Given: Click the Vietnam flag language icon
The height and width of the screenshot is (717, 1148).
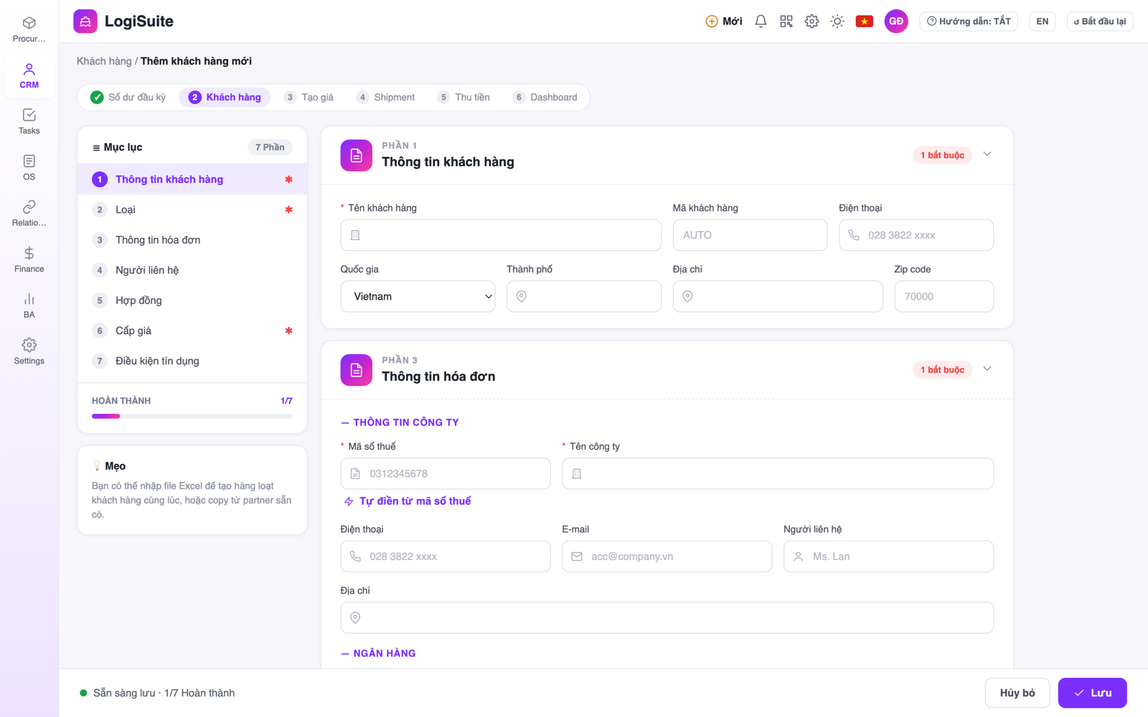Looking at the screenshot, I should [865, 22].
